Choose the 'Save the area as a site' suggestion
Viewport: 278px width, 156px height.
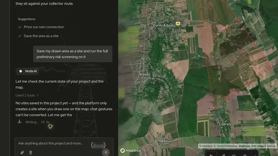pos(41,36)
